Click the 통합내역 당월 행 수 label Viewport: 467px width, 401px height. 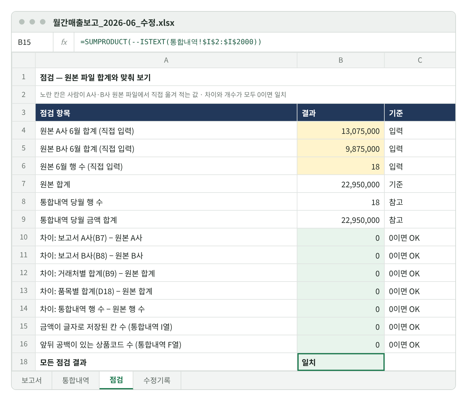pos(71,202)
